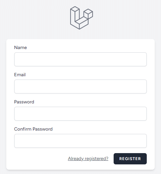The height and width of the screenshot is (174, 161).
Task: Click the tall L-shaped part of the logo
Action: [x=75, y=18]
